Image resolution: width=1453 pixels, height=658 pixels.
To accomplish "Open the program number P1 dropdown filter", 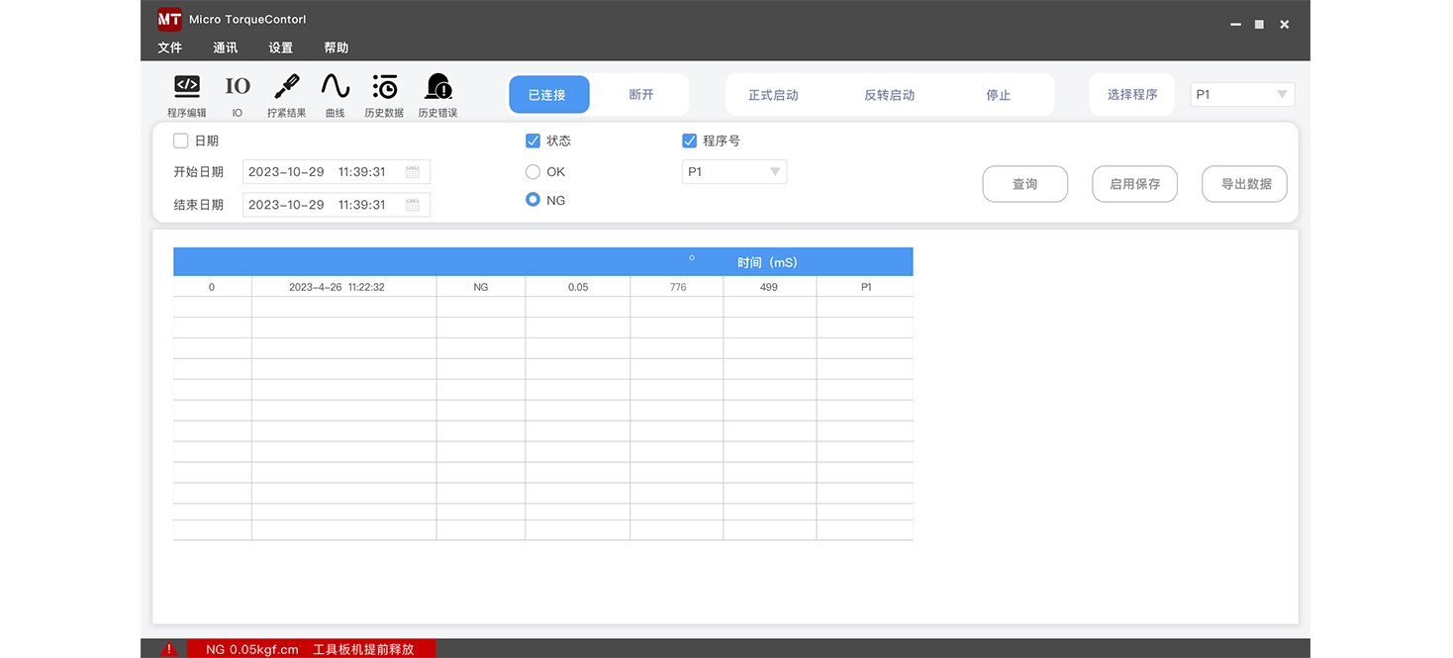I will tap(734, 171).
